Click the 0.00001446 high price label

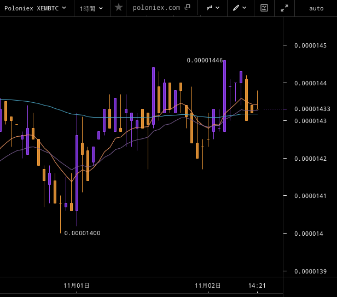click(x=205, y=60)
